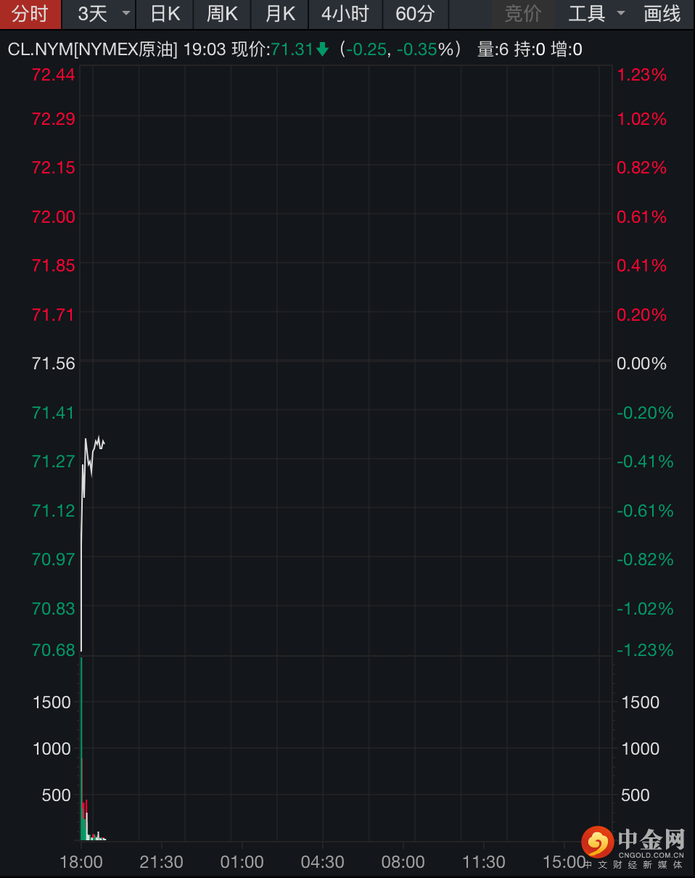
Task: Click the greyed 竞价 auction button
Action: point(522,14)
